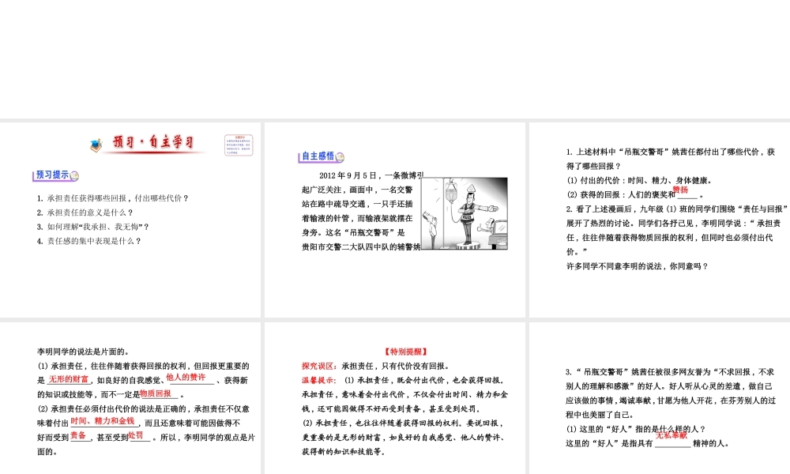Click the line starting 2012年9月5日
Screen dimensions: 790x474
[x=371, y=176]
